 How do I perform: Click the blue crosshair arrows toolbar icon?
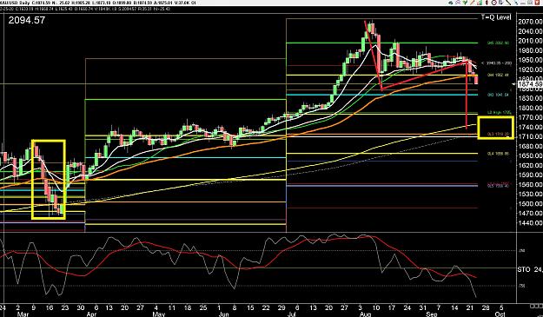pyautogui.click(x=516, y=3)
